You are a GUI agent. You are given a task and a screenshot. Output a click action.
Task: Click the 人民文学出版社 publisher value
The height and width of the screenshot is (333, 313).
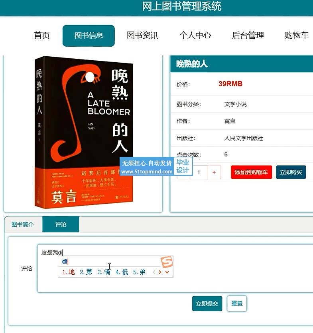[x=244, y=138]
